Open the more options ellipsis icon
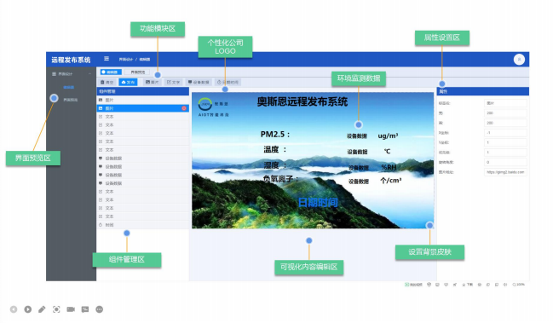 click(100, 309)
